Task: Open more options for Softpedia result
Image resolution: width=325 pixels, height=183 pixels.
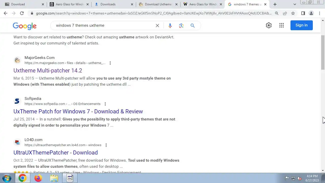Action: (x=105, y=104)
